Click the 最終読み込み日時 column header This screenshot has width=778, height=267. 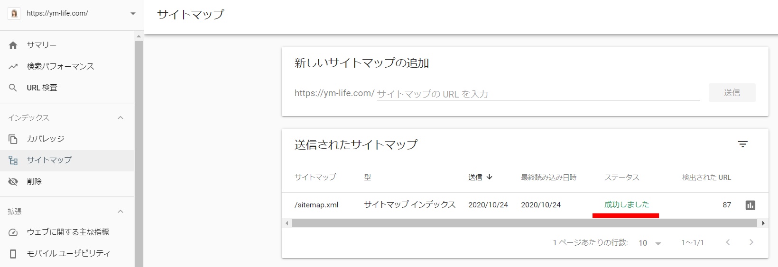(549, 177)
